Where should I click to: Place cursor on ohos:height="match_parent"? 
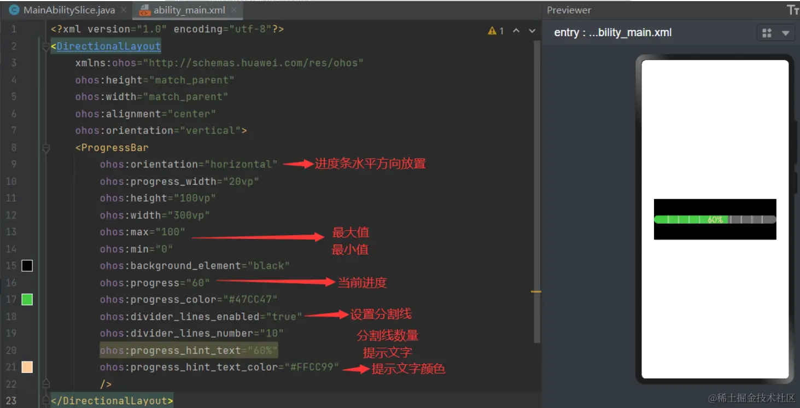[155, 80]
